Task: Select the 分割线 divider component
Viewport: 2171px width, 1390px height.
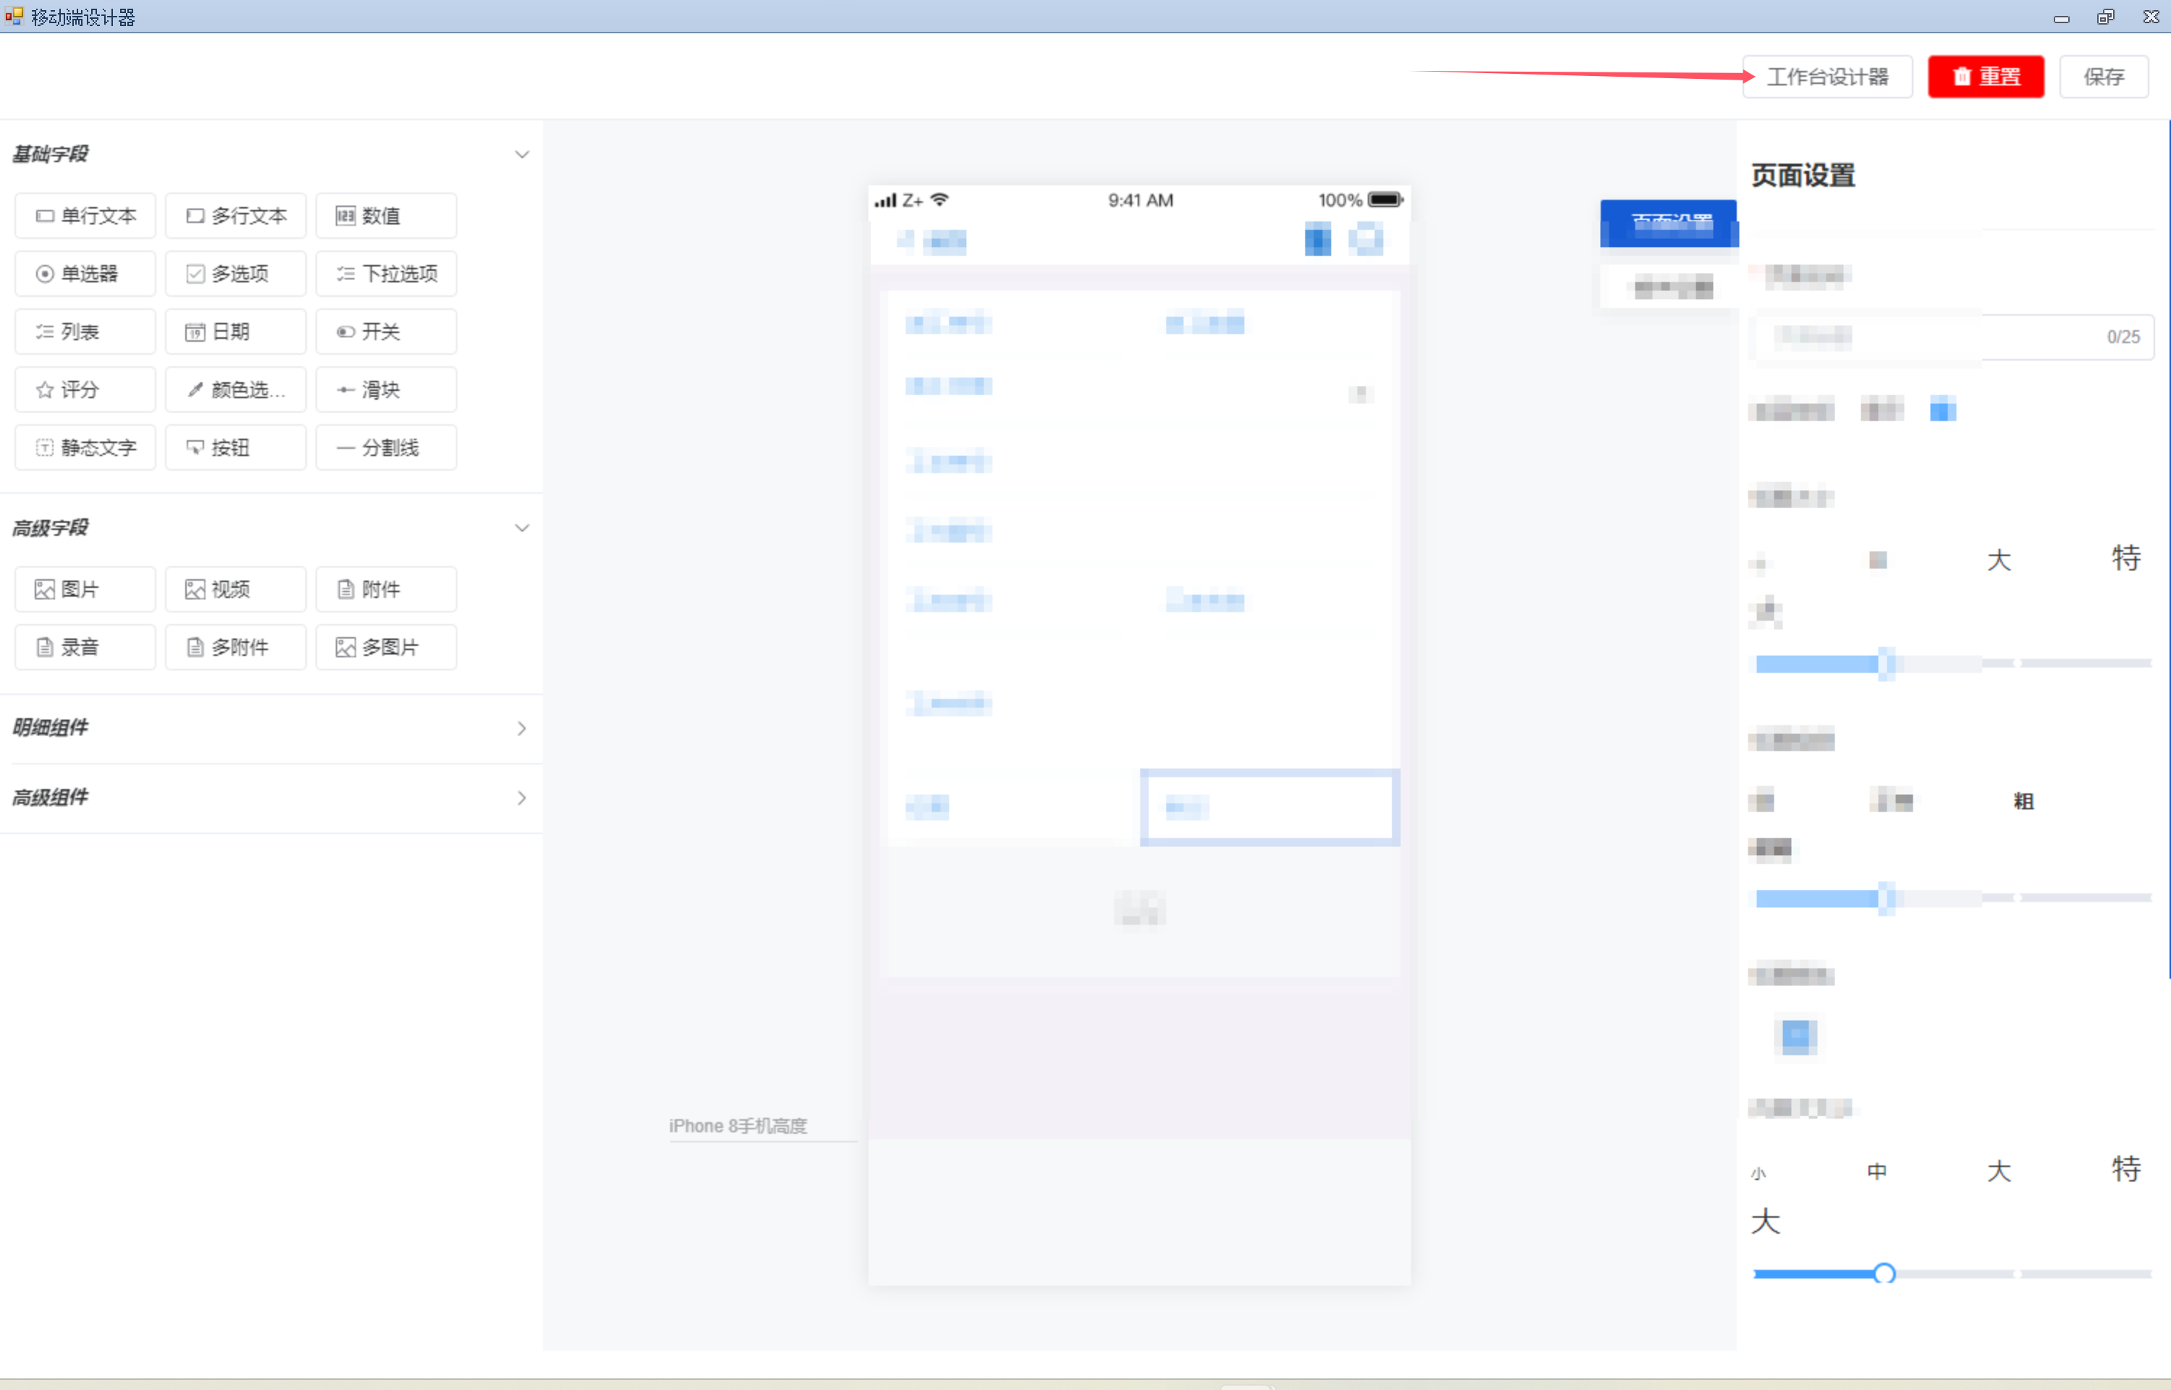Action: coord(386,447)
